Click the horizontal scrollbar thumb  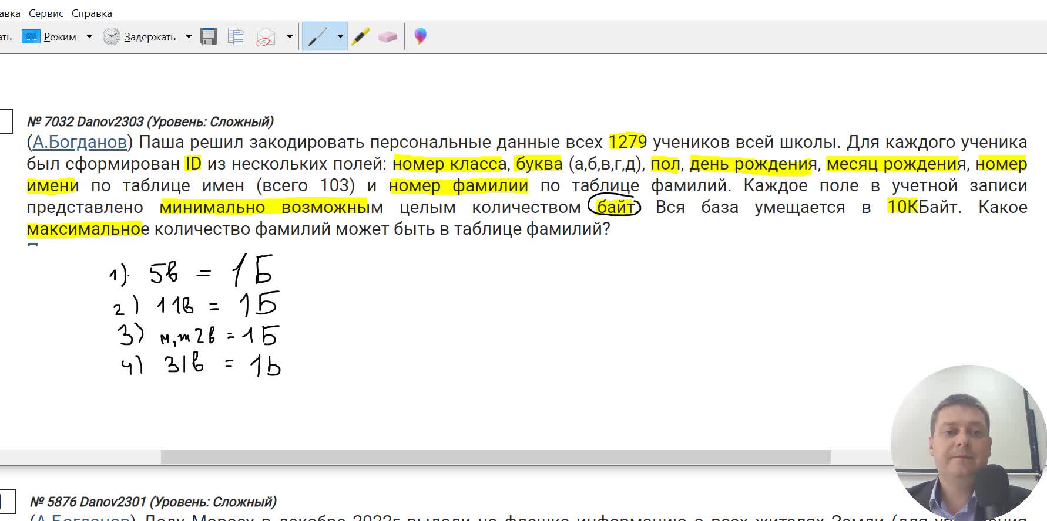(x=495, y=456)
